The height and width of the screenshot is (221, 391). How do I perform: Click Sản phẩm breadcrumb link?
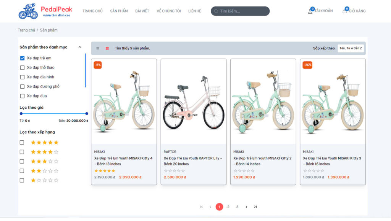[48, 30]
